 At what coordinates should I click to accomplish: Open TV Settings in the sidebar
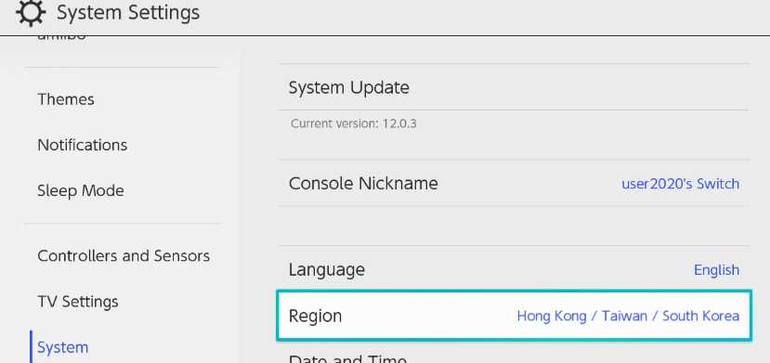(x=78, y=302)
